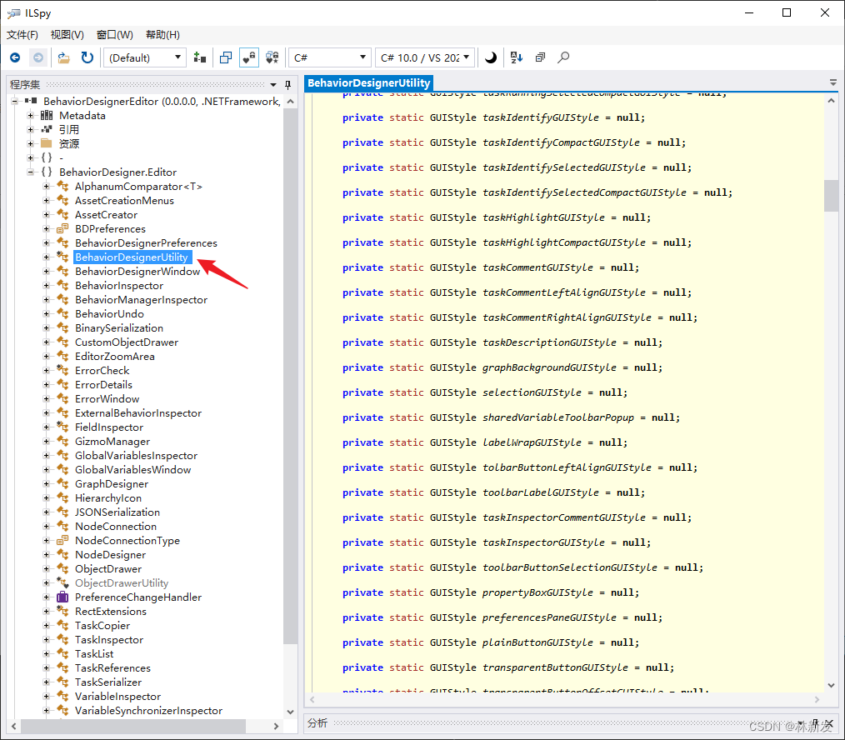Screen dimensions: 845x740
Task: Collapse the BehaviorDesigner.Editor namespace
Action: pos(31,172)
